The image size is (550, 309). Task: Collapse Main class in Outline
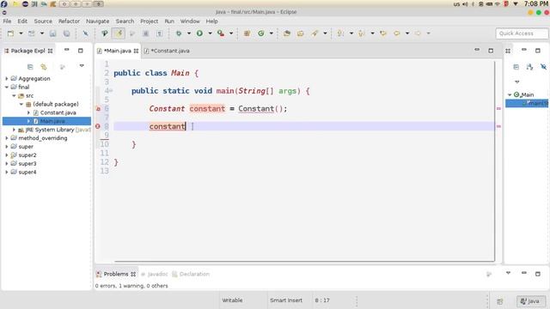(x=510, y=94)
